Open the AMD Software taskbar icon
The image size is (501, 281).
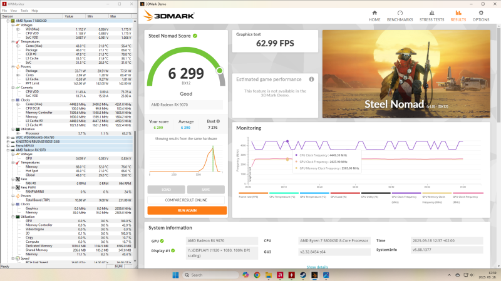coord(280,275)
